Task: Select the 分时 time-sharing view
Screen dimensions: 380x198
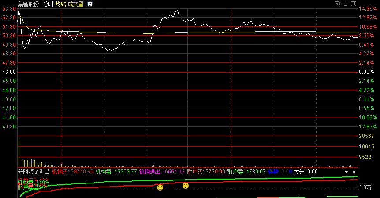Action: coord(48,4)
